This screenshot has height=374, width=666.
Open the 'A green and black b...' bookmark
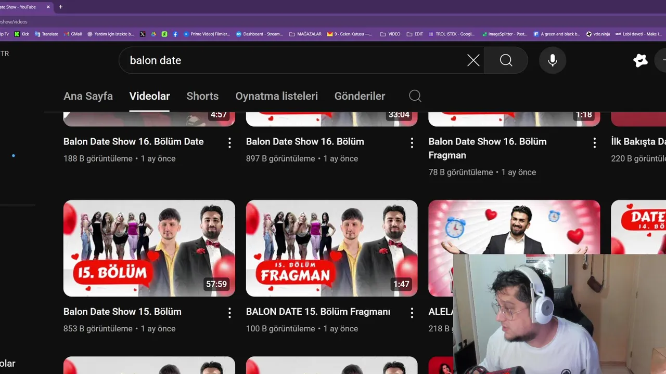click(557, 34)
